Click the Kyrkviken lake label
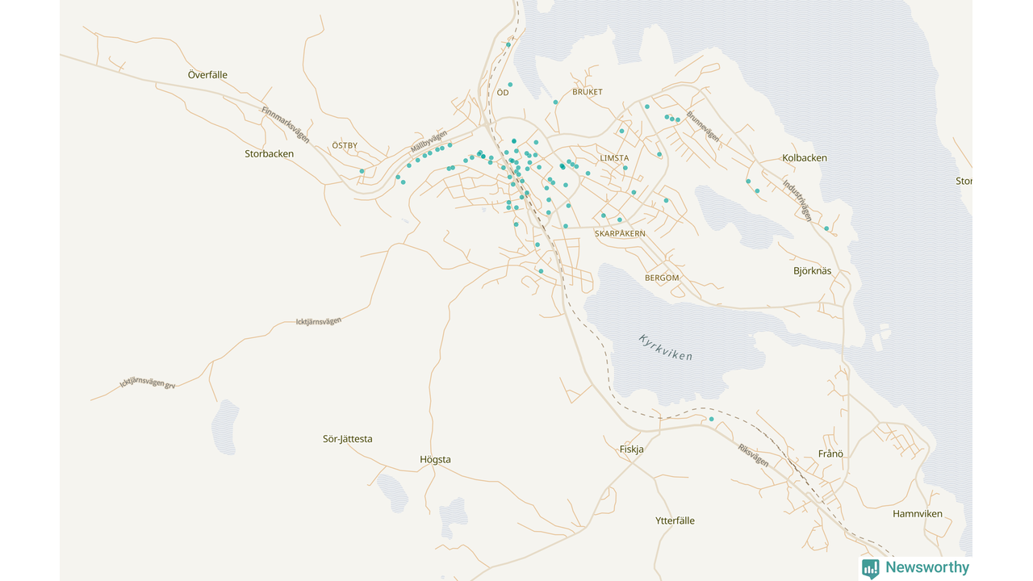1033x581 pixels. click(x=665, y=347)
